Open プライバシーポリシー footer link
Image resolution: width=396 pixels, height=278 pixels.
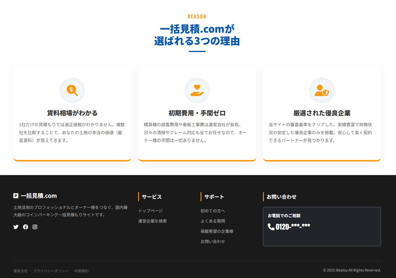point(51,271)
